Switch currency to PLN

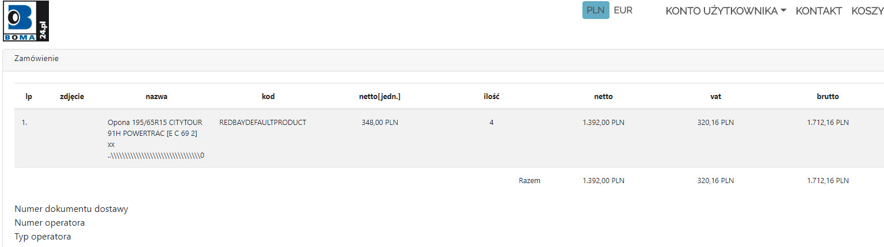point(595,10)
